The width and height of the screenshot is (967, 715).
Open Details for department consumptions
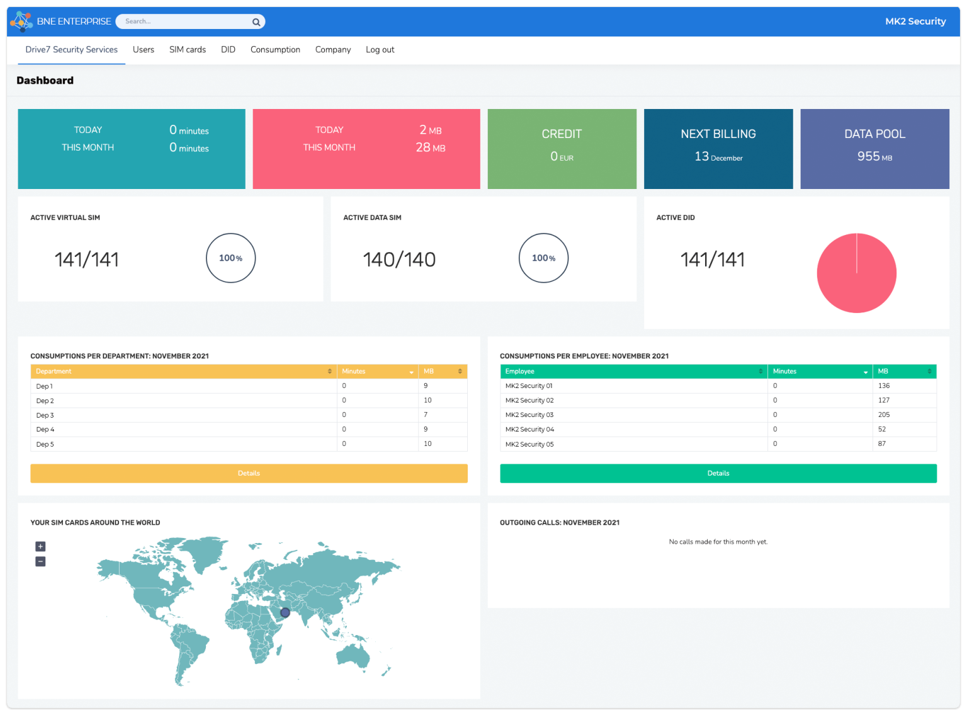tap(249, 473)
